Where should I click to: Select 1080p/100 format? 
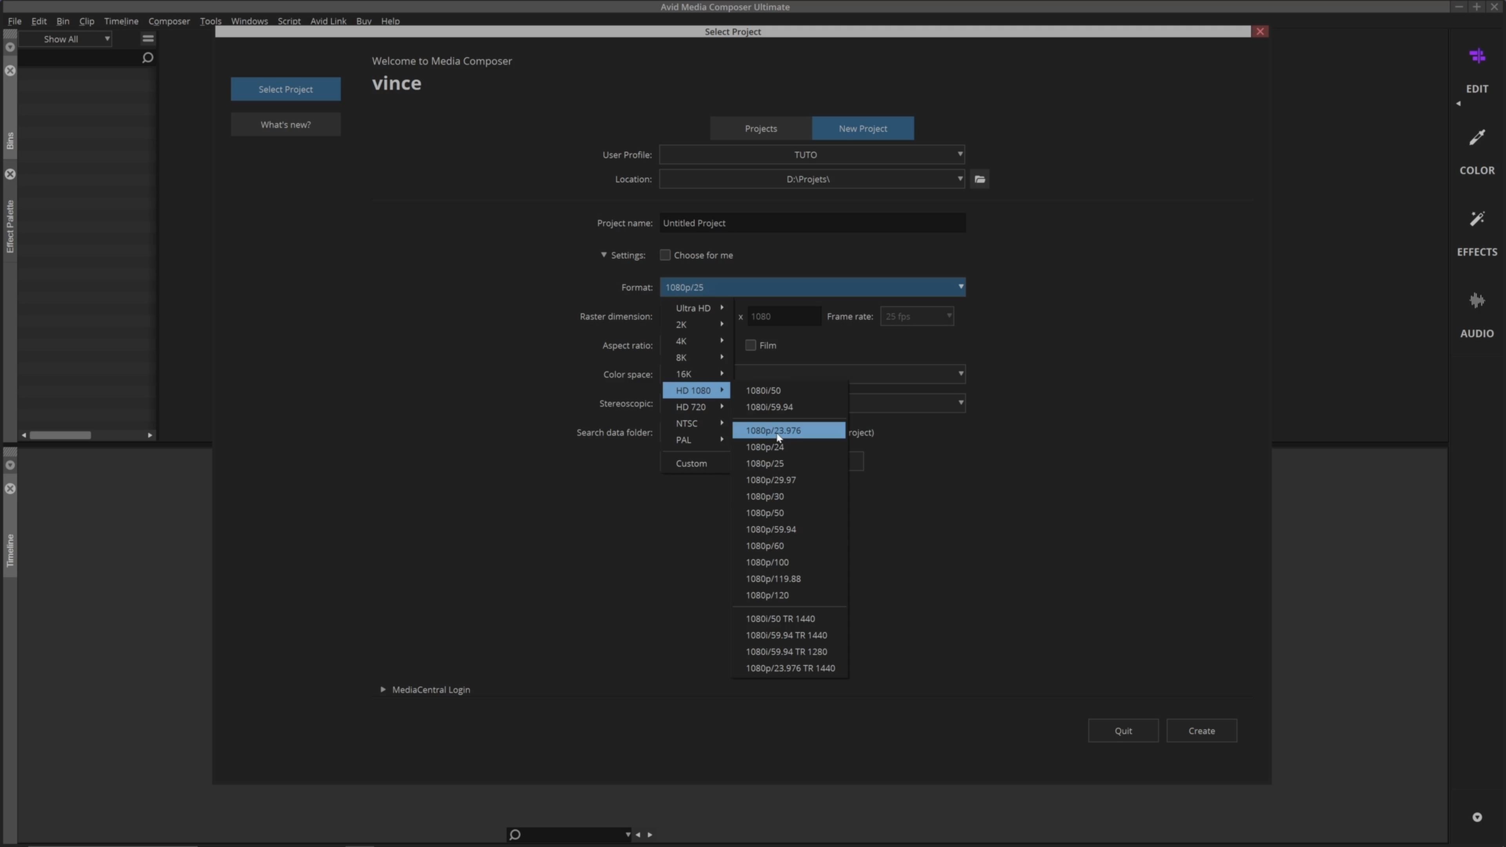(x=789, y=562)
